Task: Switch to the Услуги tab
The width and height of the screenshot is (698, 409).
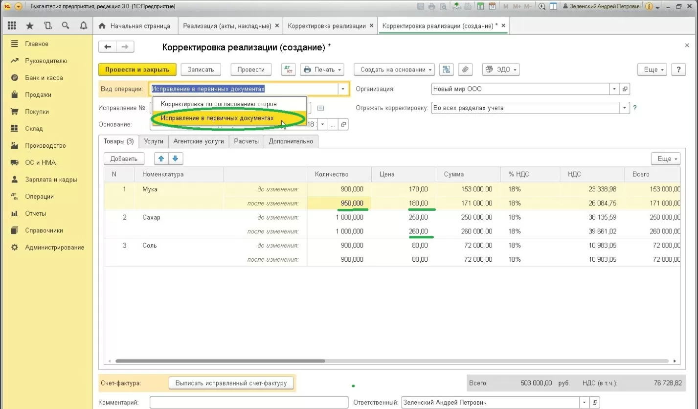Action: (154, 141)
